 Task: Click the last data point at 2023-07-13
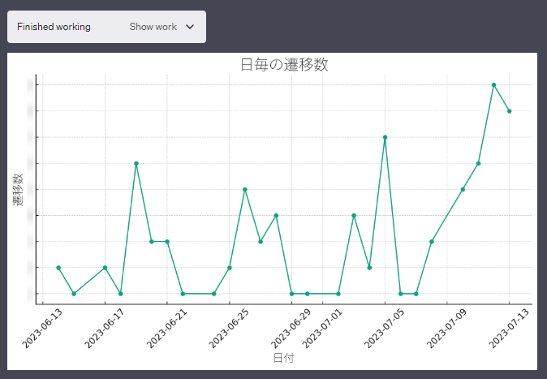tap(510, 111)
